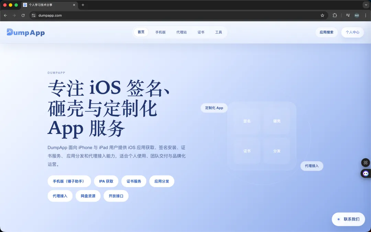Click the 代理接入 floating tag on right

(312, 166)
